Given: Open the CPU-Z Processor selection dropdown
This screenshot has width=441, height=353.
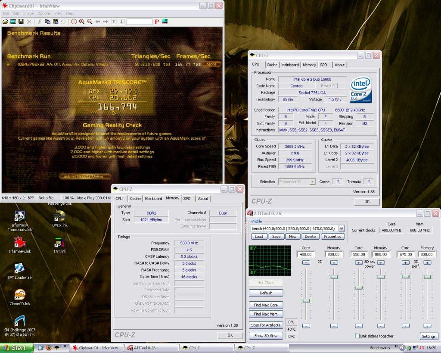Looking at the screenshot, I should coord(312,182).
